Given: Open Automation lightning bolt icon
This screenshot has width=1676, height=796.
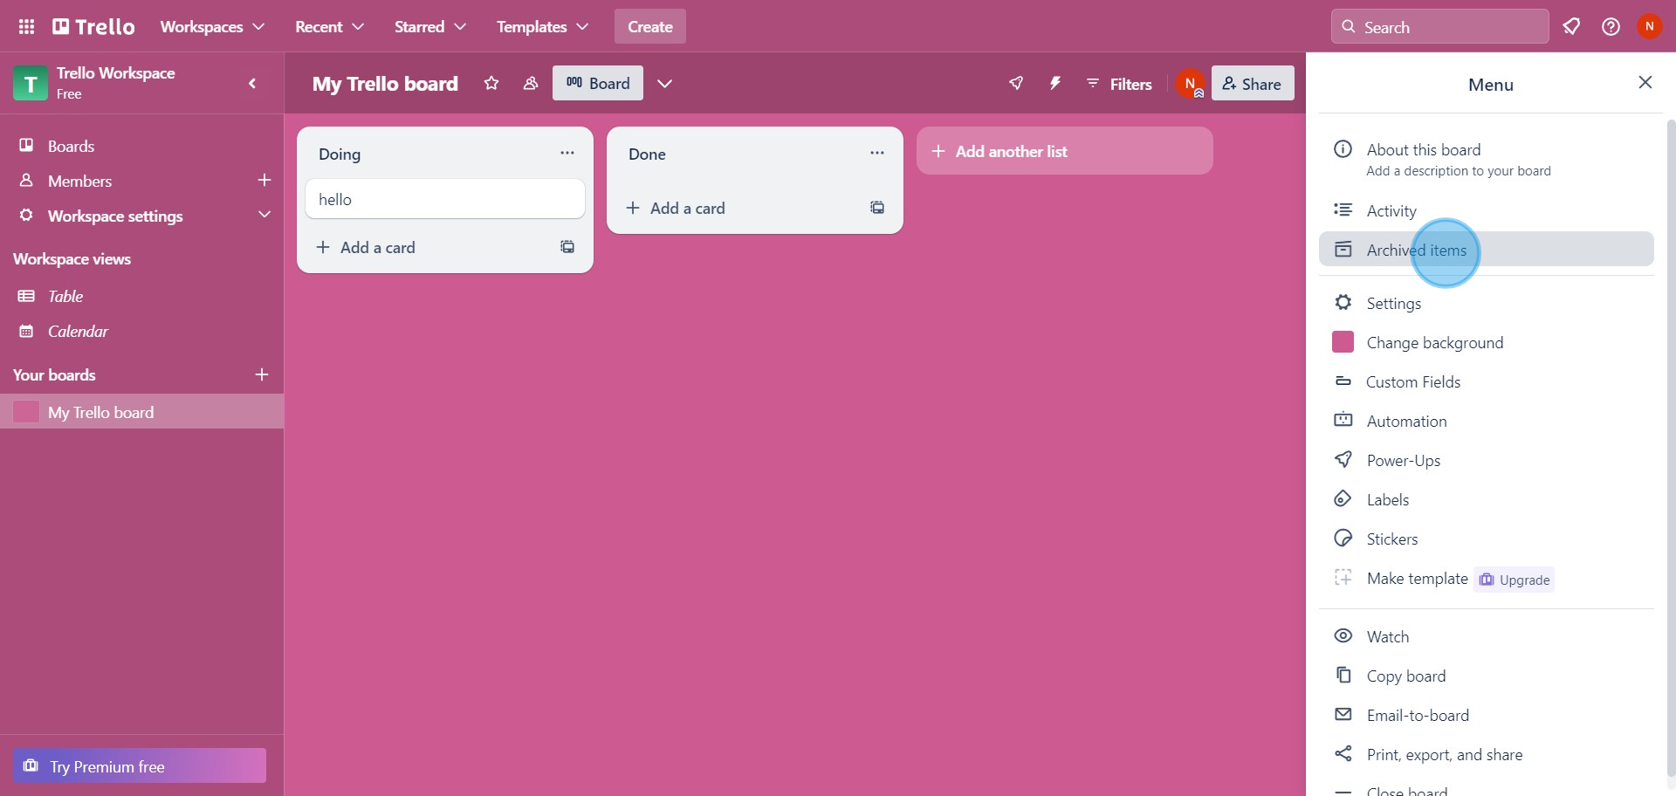Looking at the screenshot, I should (1055, 84).
